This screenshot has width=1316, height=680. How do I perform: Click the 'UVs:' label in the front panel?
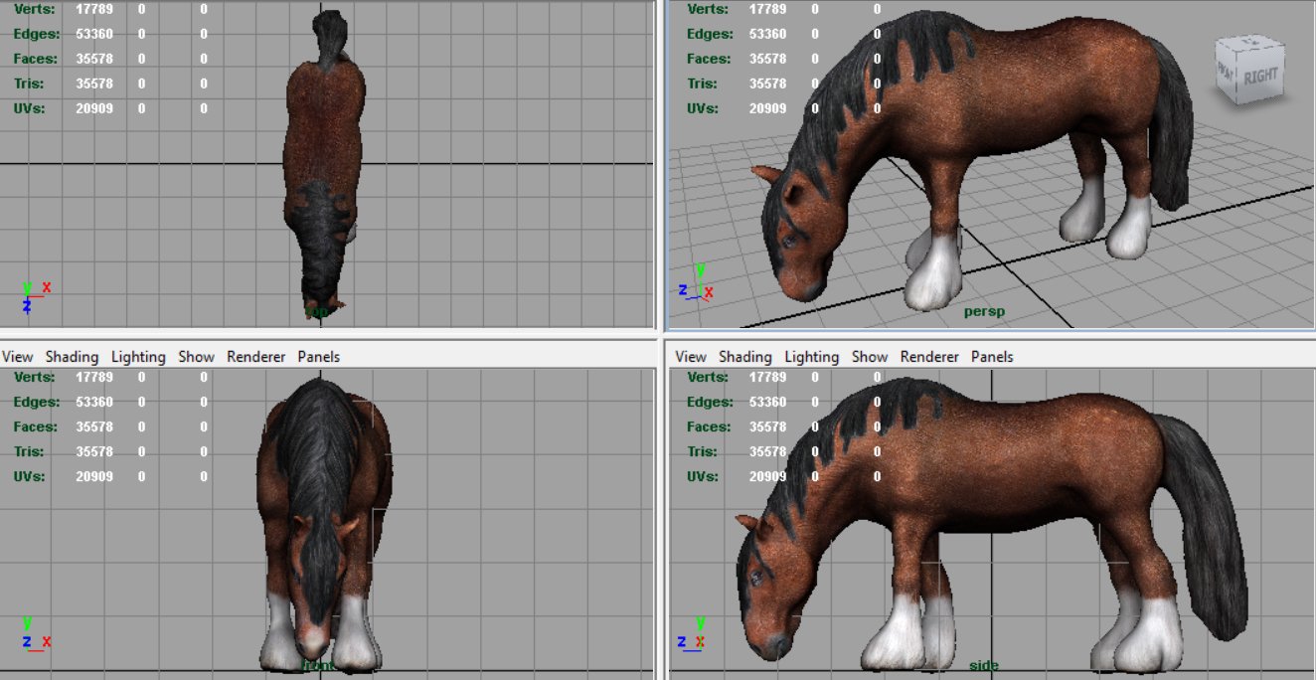[x=31, y=476]
